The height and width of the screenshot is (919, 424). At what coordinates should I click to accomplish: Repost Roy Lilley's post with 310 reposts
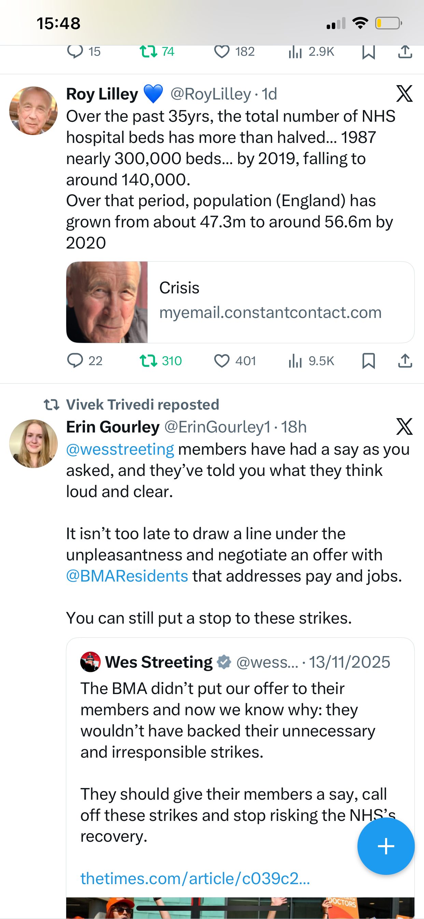(149, 361)
